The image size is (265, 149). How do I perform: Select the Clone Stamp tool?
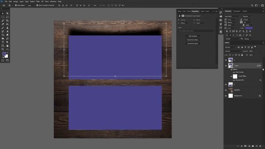(7, 28)
